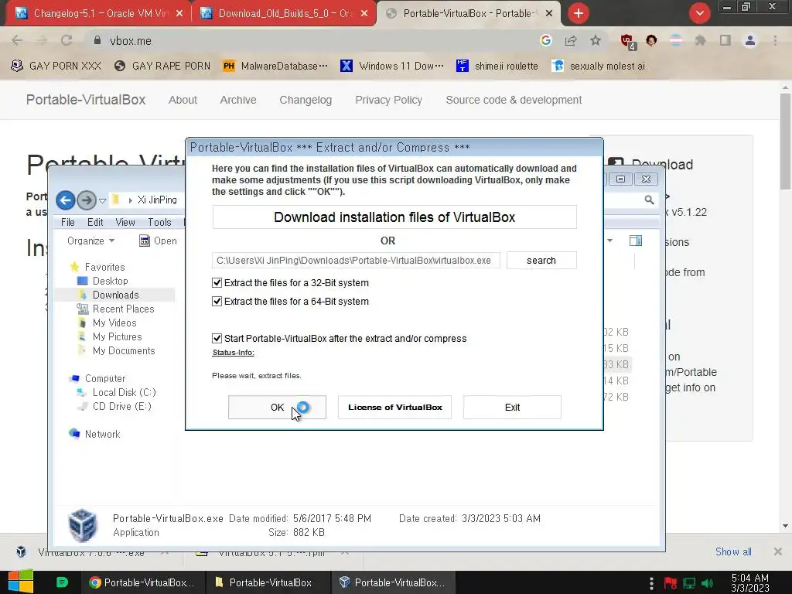Open tab search dropdown in Chrome
The width and height of the screenshot is (792, 594).
(x=699, y=13)
